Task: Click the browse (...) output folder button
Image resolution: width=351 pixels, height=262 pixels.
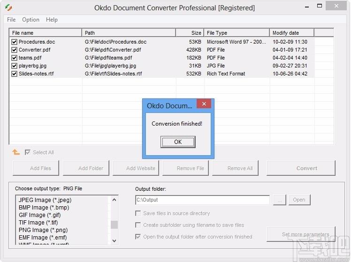Action: 280,200
